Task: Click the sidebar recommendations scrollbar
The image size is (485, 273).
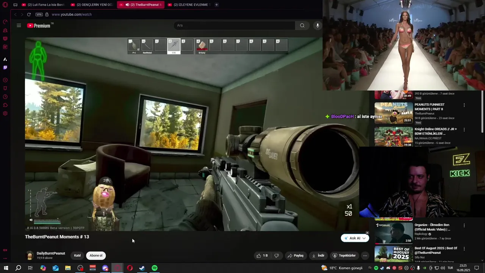Action: [482, 112]
